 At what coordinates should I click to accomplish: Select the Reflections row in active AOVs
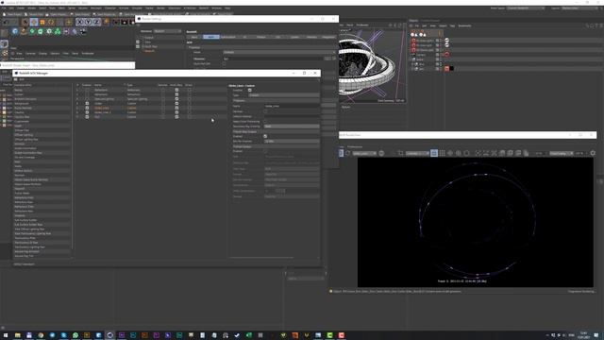click(151, 90)
